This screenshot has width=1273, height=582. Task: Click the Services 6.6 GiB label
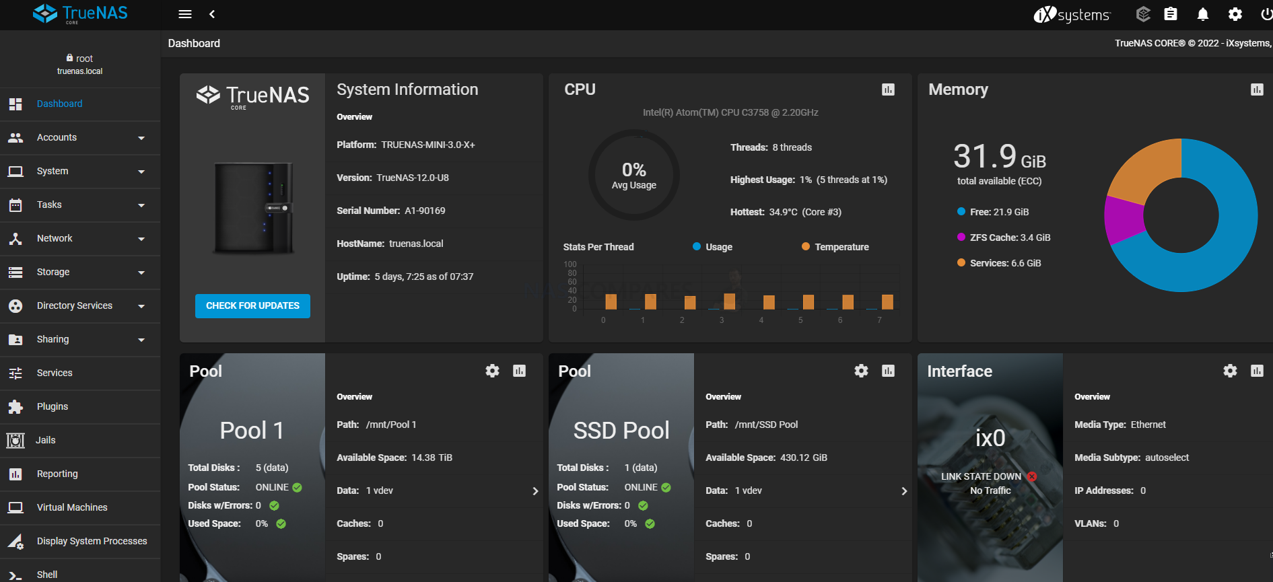click(1005, 263)
